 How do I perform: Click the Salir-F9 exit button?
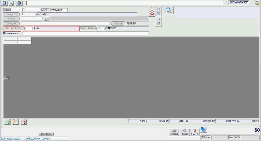pyautogui.click(x=195, y=132)
